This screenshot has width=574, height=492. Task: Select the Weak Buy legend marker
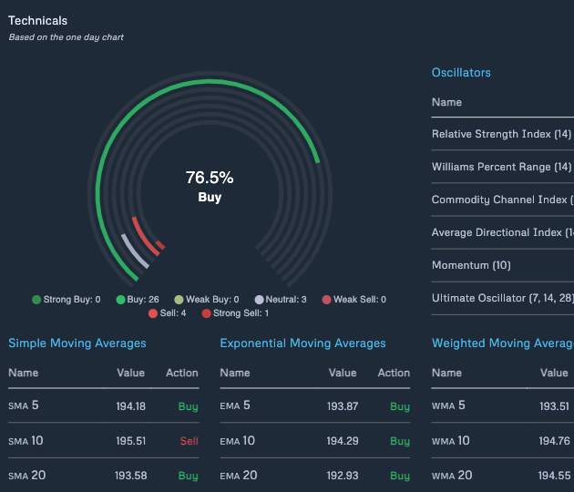point(179,300)
